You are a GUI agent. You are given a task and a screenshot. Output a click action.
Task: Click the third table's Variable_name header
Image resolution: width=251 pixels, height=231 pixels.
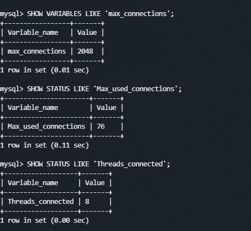33,183
